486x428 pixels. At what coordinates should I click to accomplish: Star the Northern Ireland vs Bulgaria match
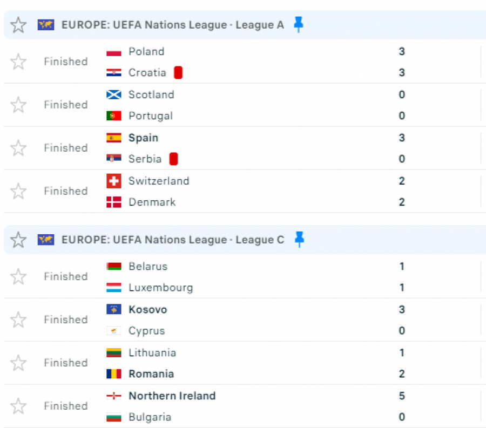[x=18, y=406]
